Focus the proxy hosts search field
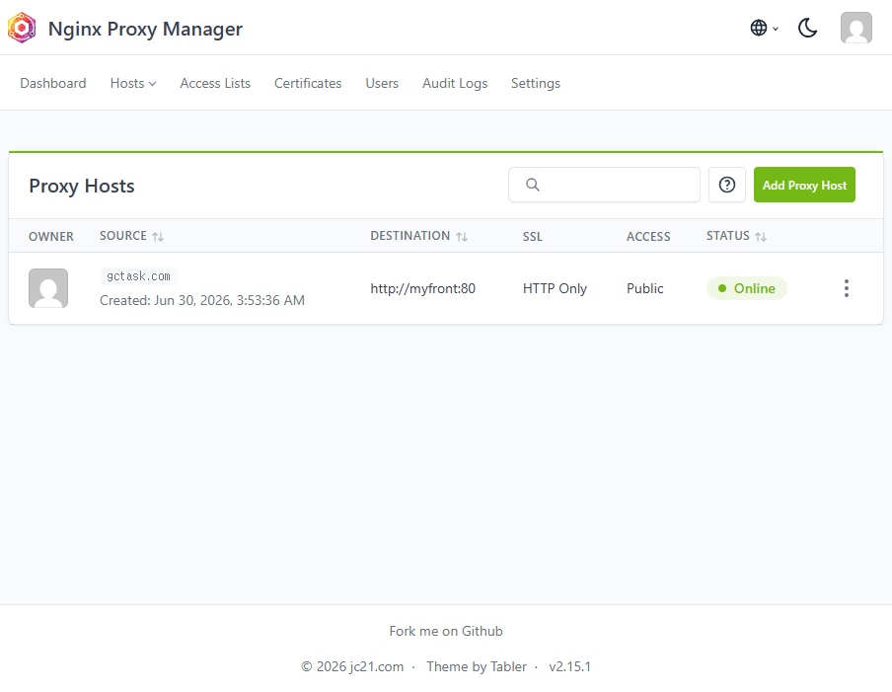This screenshot has height=692, width=892. [x=604, y=185]
